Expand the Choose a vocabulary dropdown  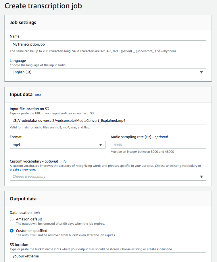coord(108,177)
